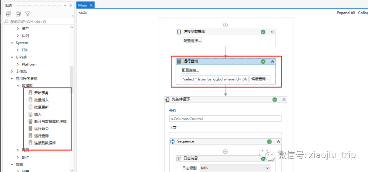Open the 活动 panel dropdown arrow
This screenshot has height=172, width=368.
[65, 5]
